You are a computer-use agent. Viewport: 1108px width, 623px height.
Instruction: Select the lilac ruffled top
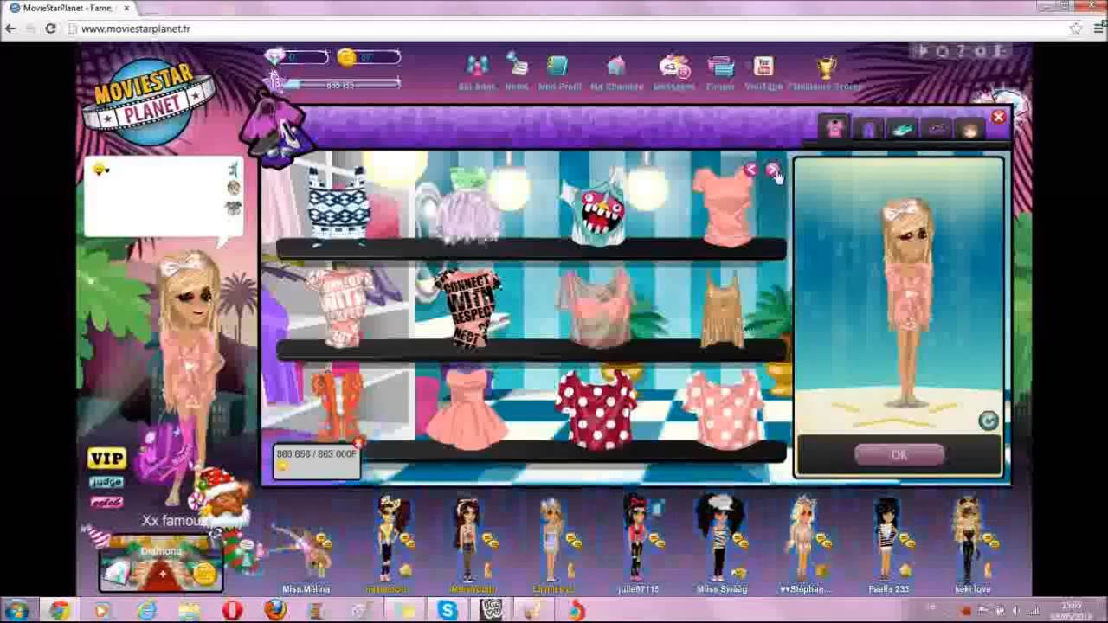pyautogui.click(x=471, y=206)
